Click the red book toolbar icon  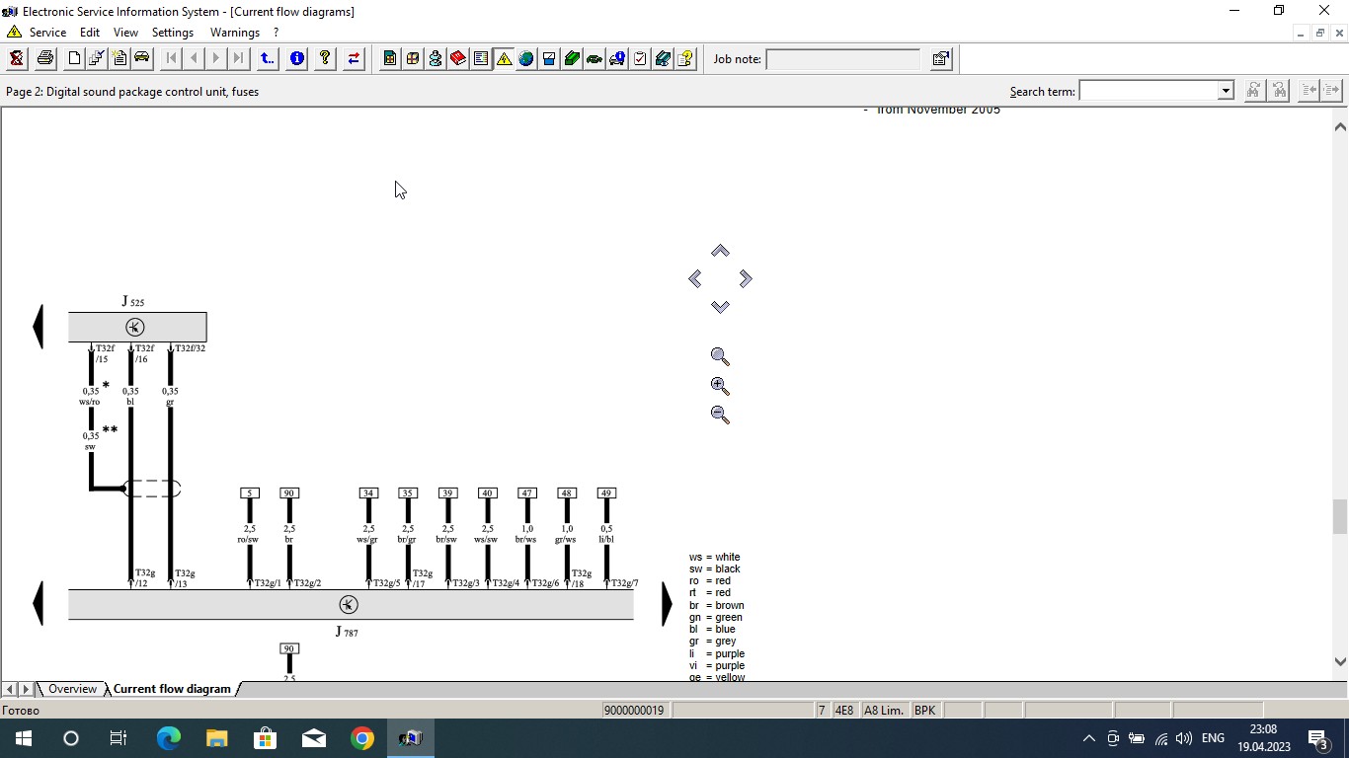click(x=458, y=58)
